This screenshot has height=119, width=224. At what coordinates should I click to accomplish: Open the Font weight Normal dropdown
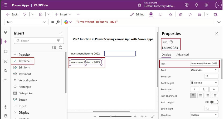pos(204,83)
